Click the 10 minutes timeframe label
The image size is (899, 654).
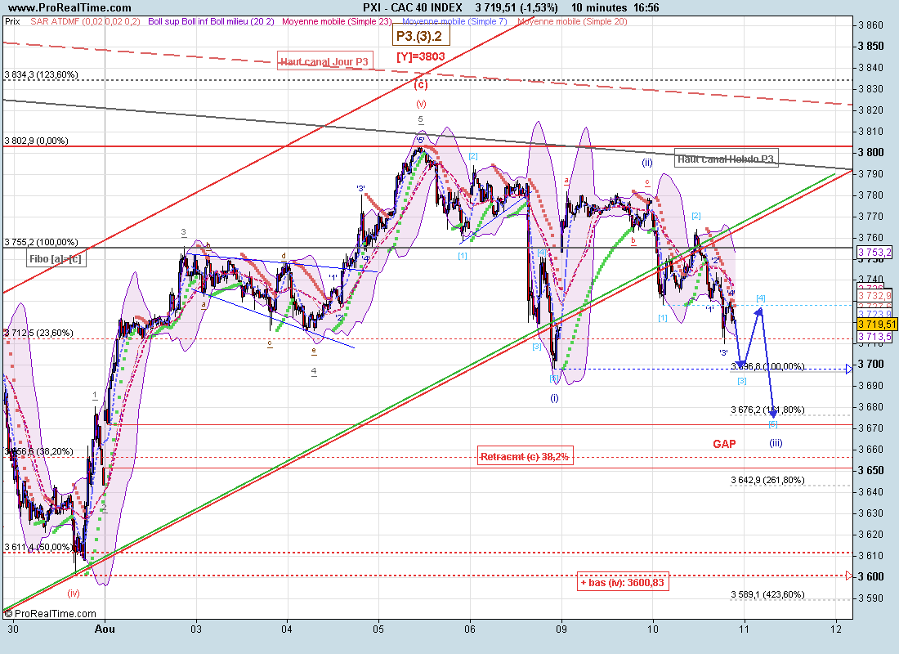[598, 8]
